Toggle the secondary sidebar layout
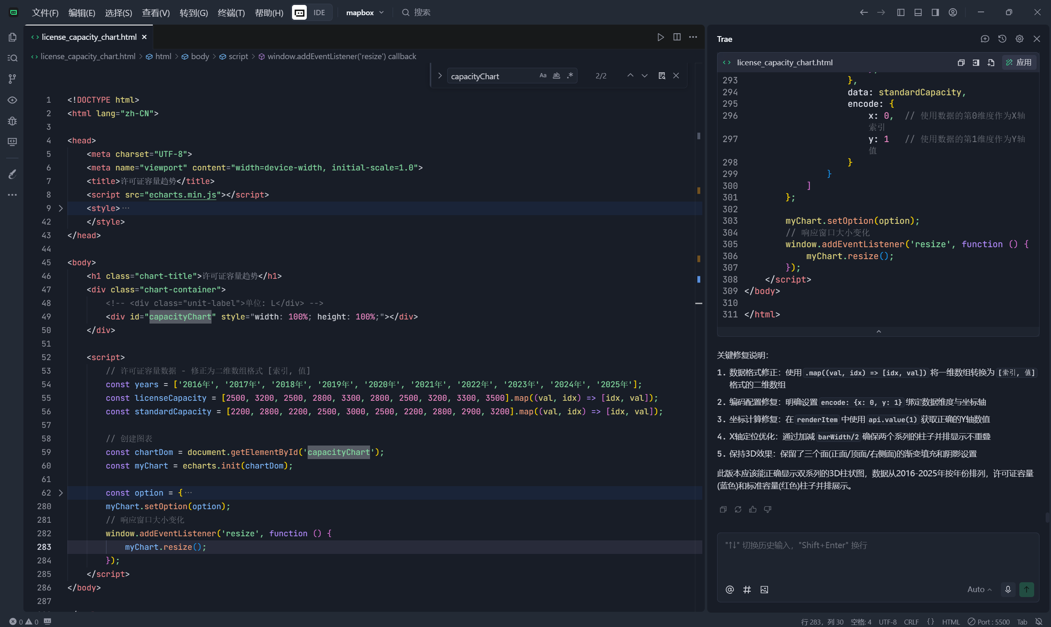Viewport: 1051px width, 627px height. tap(935, 12)
